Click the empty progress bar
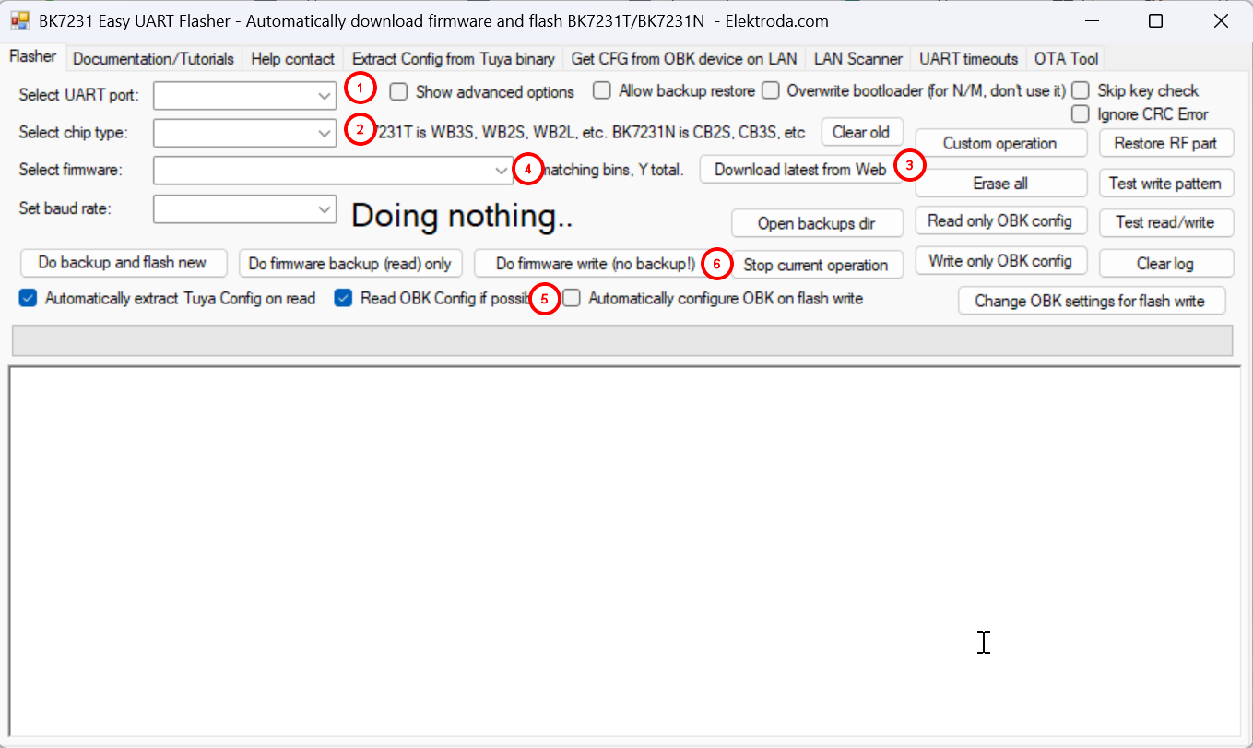The height and width of the screenshot is (748, 1253). [621, 340]
